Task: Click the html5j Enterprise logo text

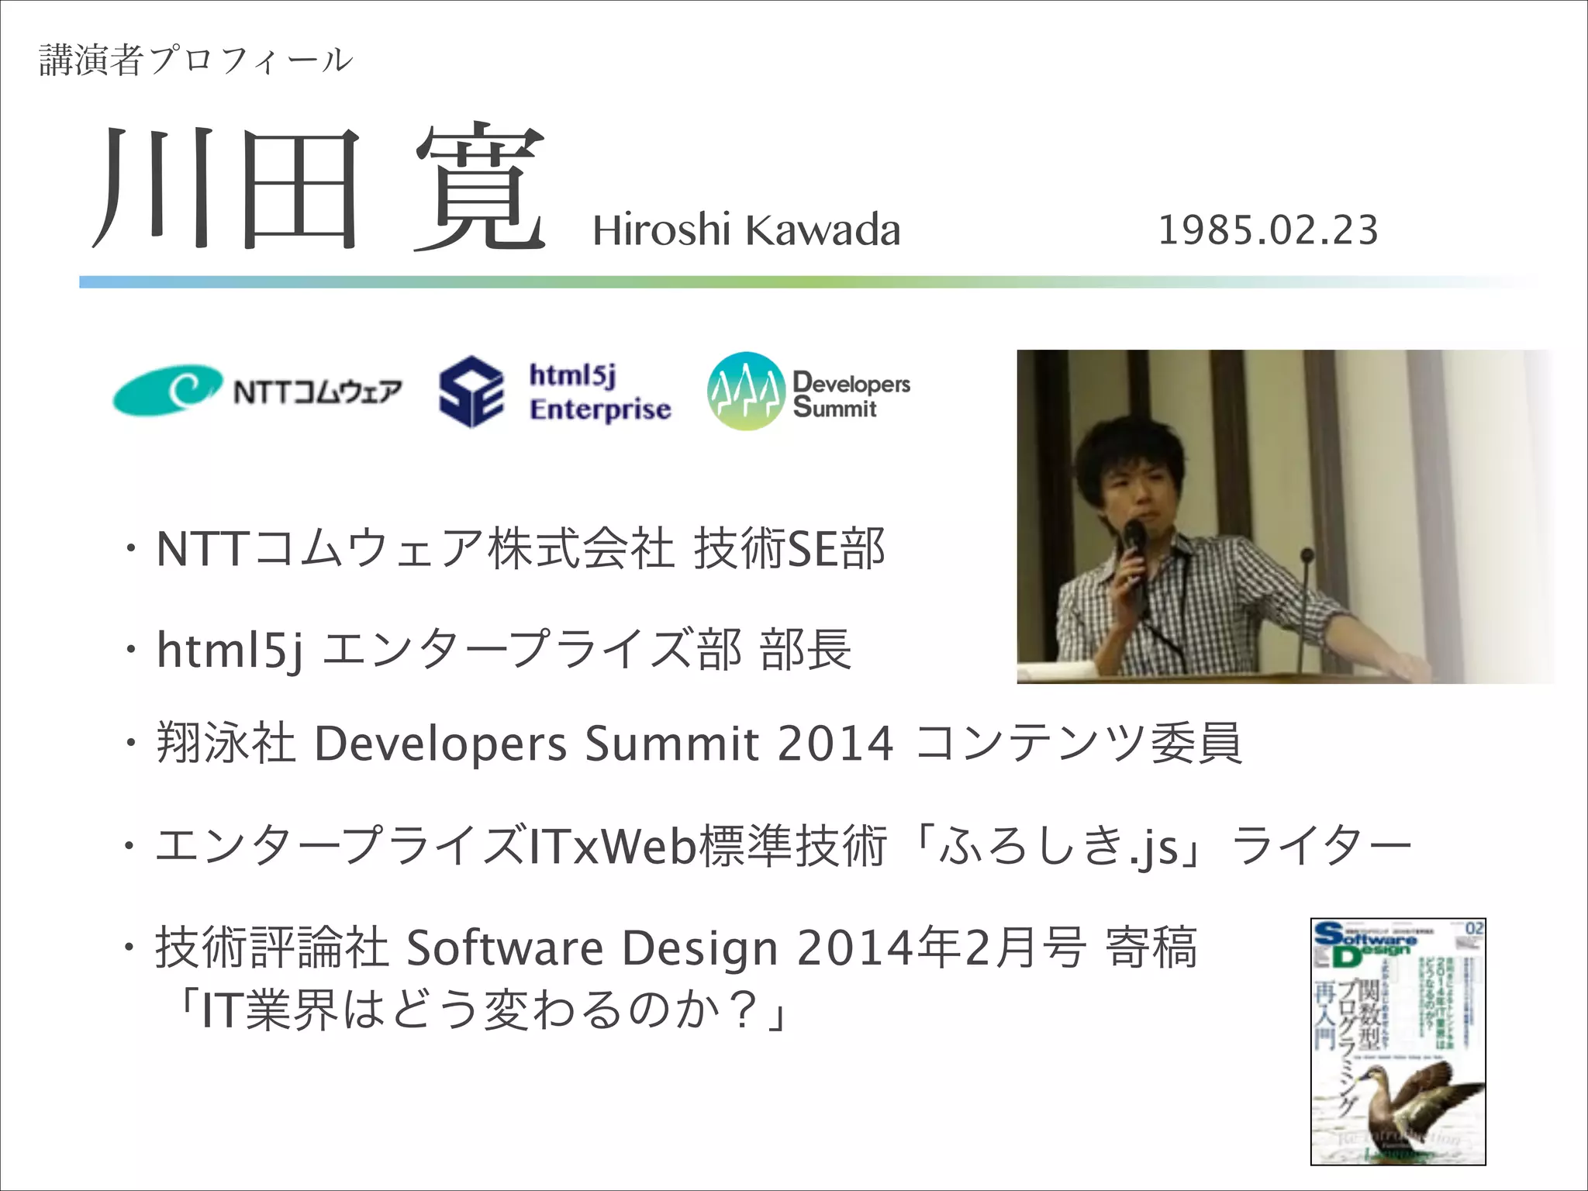Action: [599, 392]
